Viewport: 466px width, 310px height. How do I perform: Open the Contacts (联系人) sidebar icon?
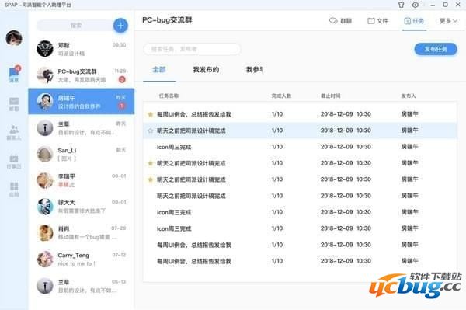click(14, 133)
